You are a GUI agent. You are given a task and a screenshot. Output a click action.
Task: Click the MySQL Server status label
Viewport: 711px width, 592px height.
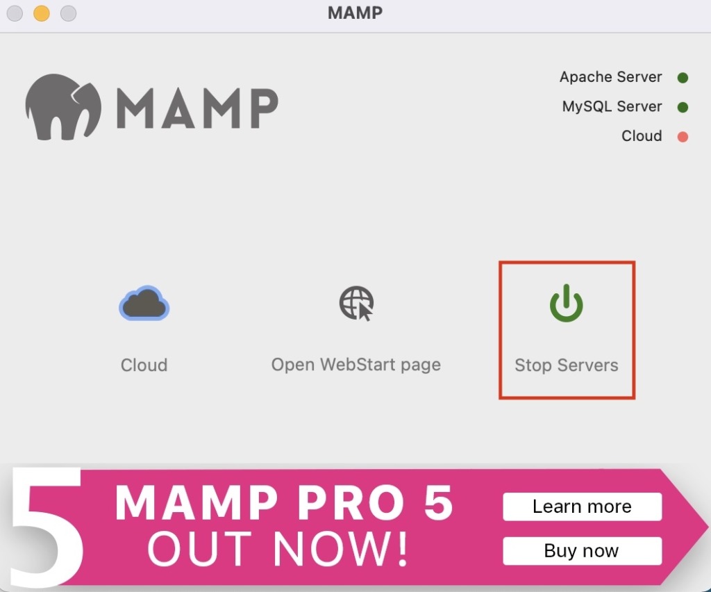click(x=612, y=106)
